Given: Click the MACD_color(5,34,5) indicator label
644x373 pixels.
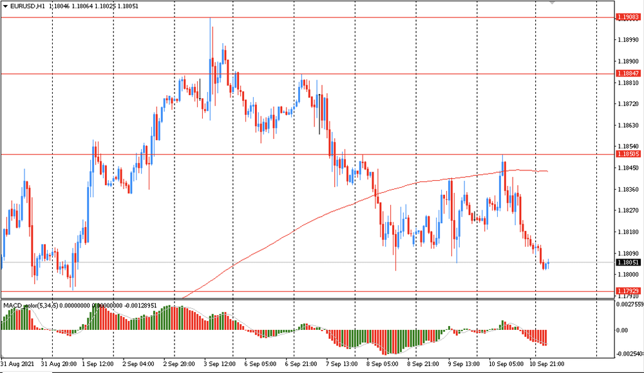Looking at the screenshot, I should (31, 305).
